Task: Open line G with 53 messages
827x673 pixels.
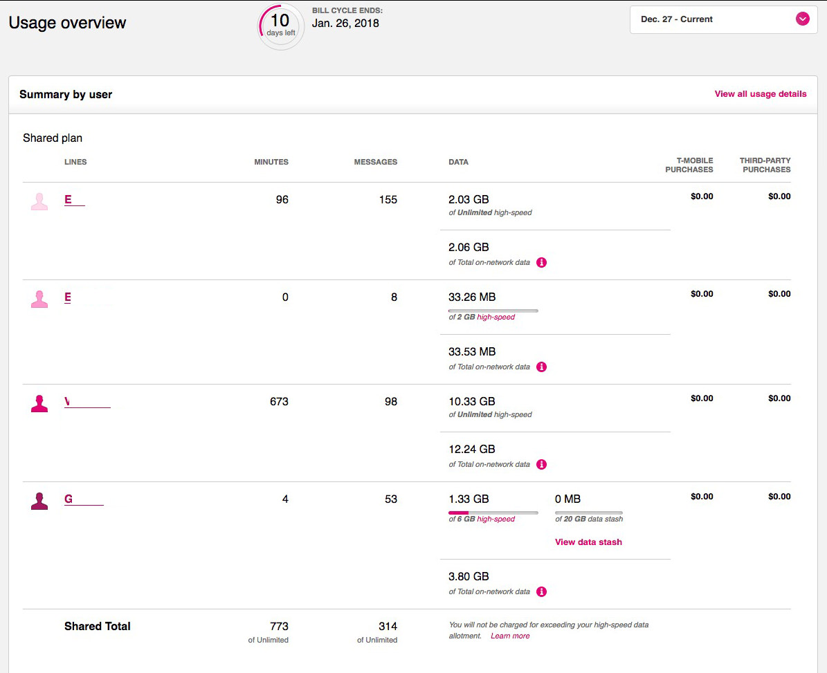Action: pyautogui.click(x=69, y=499)
